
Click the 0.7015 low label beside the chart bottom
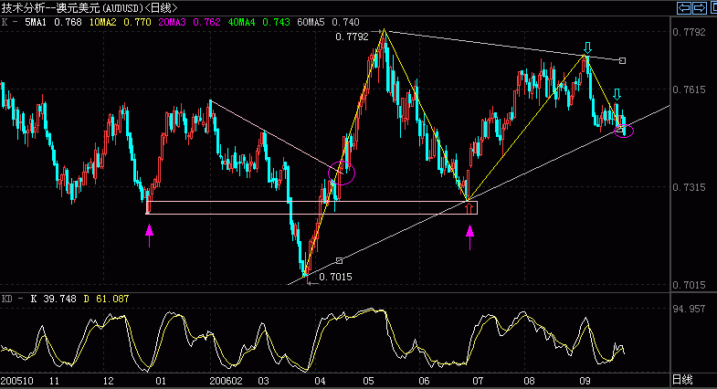click(x=335, y=277)
